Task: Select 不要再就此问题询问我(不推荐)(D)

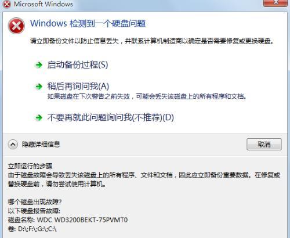Action: tap(111, 117)
